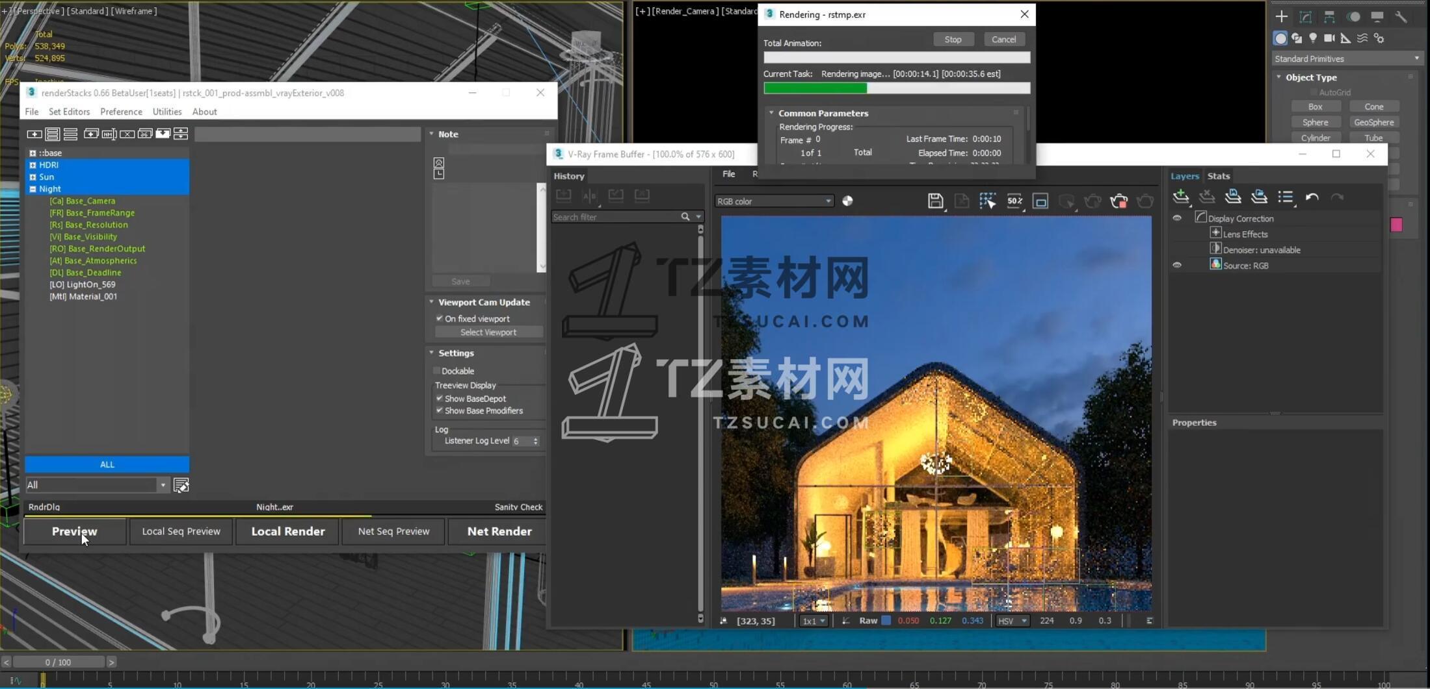Switch to the Stats tab
Image resolution: width=1430 pixels, height=689 pixels.
coord(1218,176)
